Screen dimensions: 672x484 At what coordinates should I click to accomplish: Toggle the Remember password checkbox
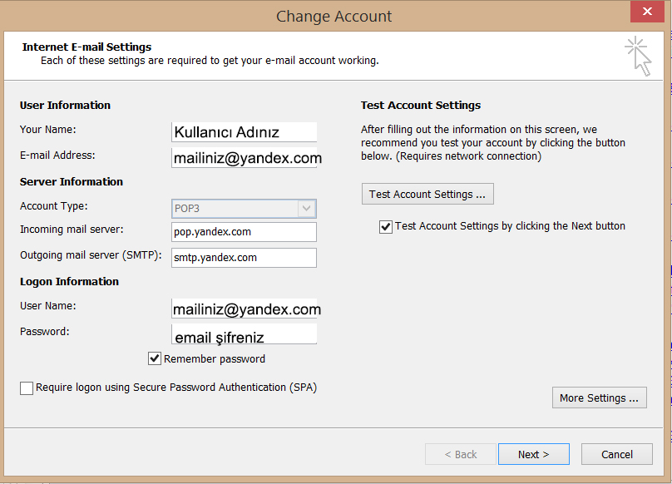click(155, 359)
